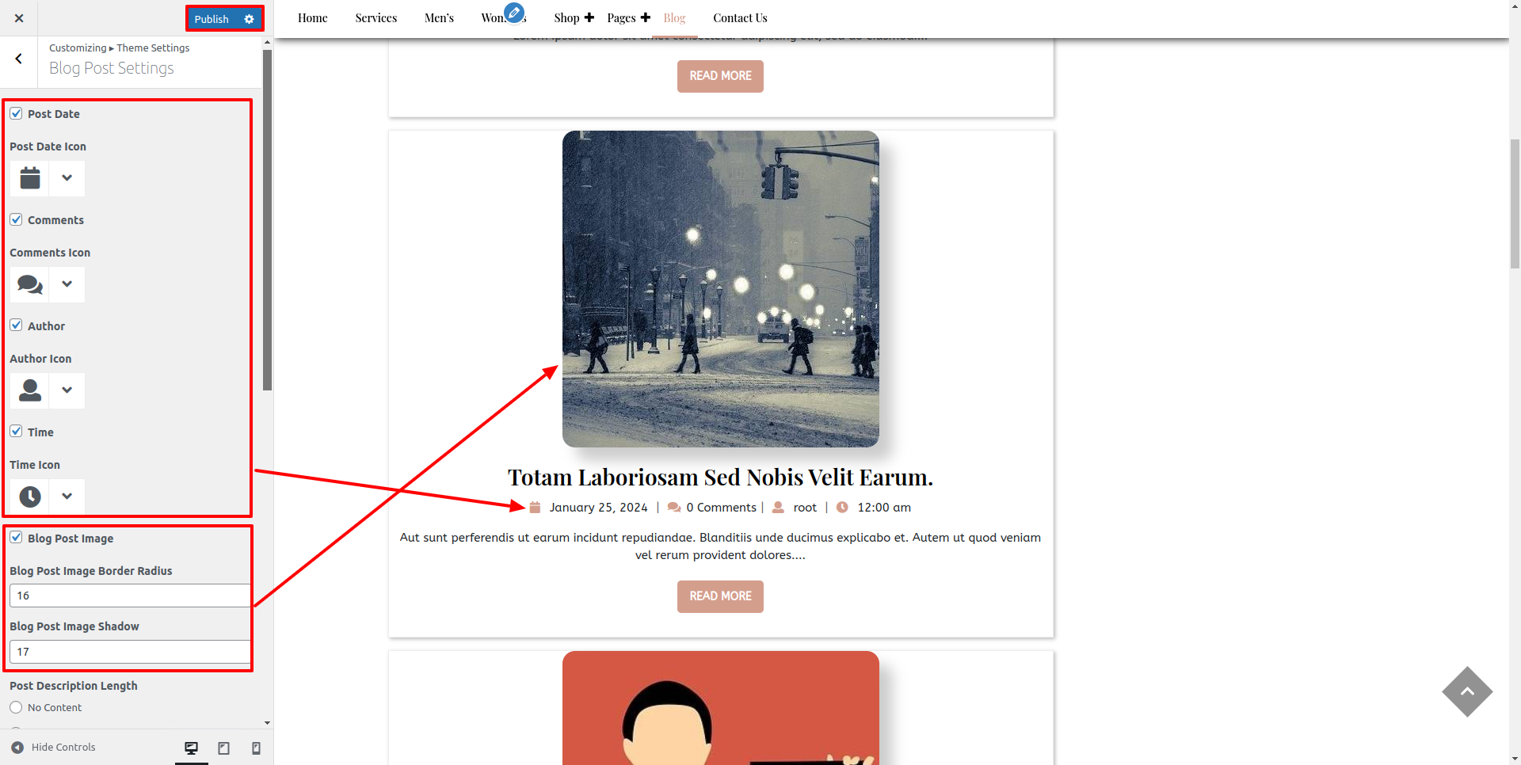
Task: Switch to desktop preview device icon
Action: pos(191,748)
